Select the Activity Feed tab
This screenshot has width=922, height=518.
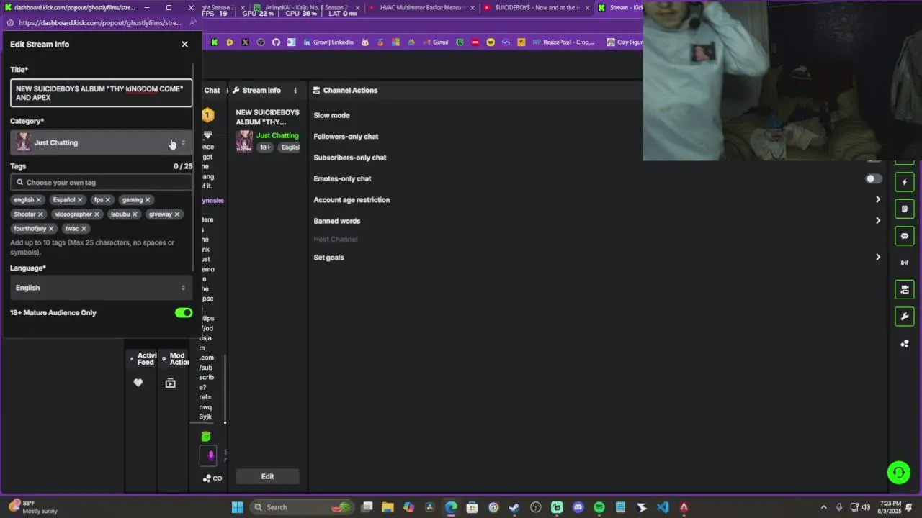click(x=146, y=358)
